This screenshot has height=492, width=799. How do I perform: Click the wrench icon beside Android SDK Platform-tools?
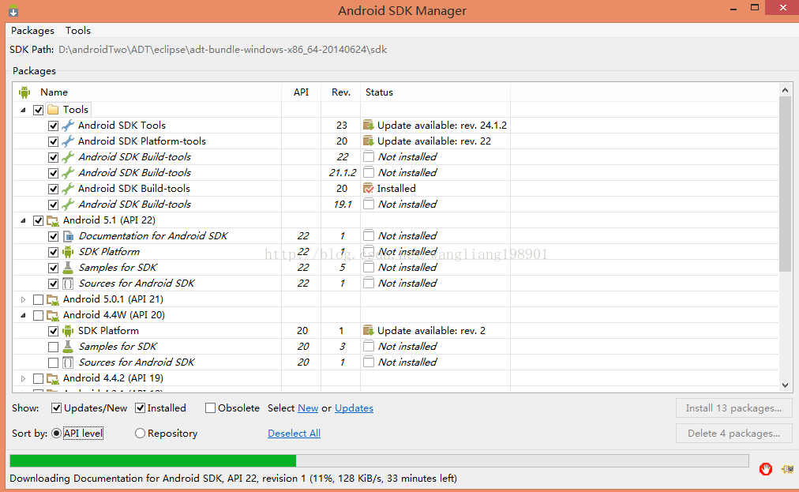click(68, 141)
